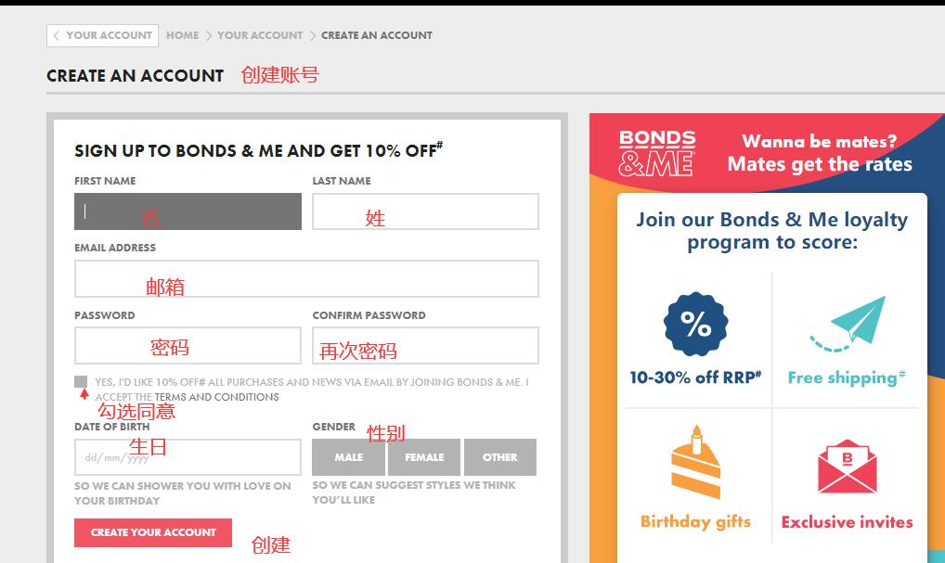Screen dimensions: 945x563
Task: Focus the Password field
Action: [188, 346]
